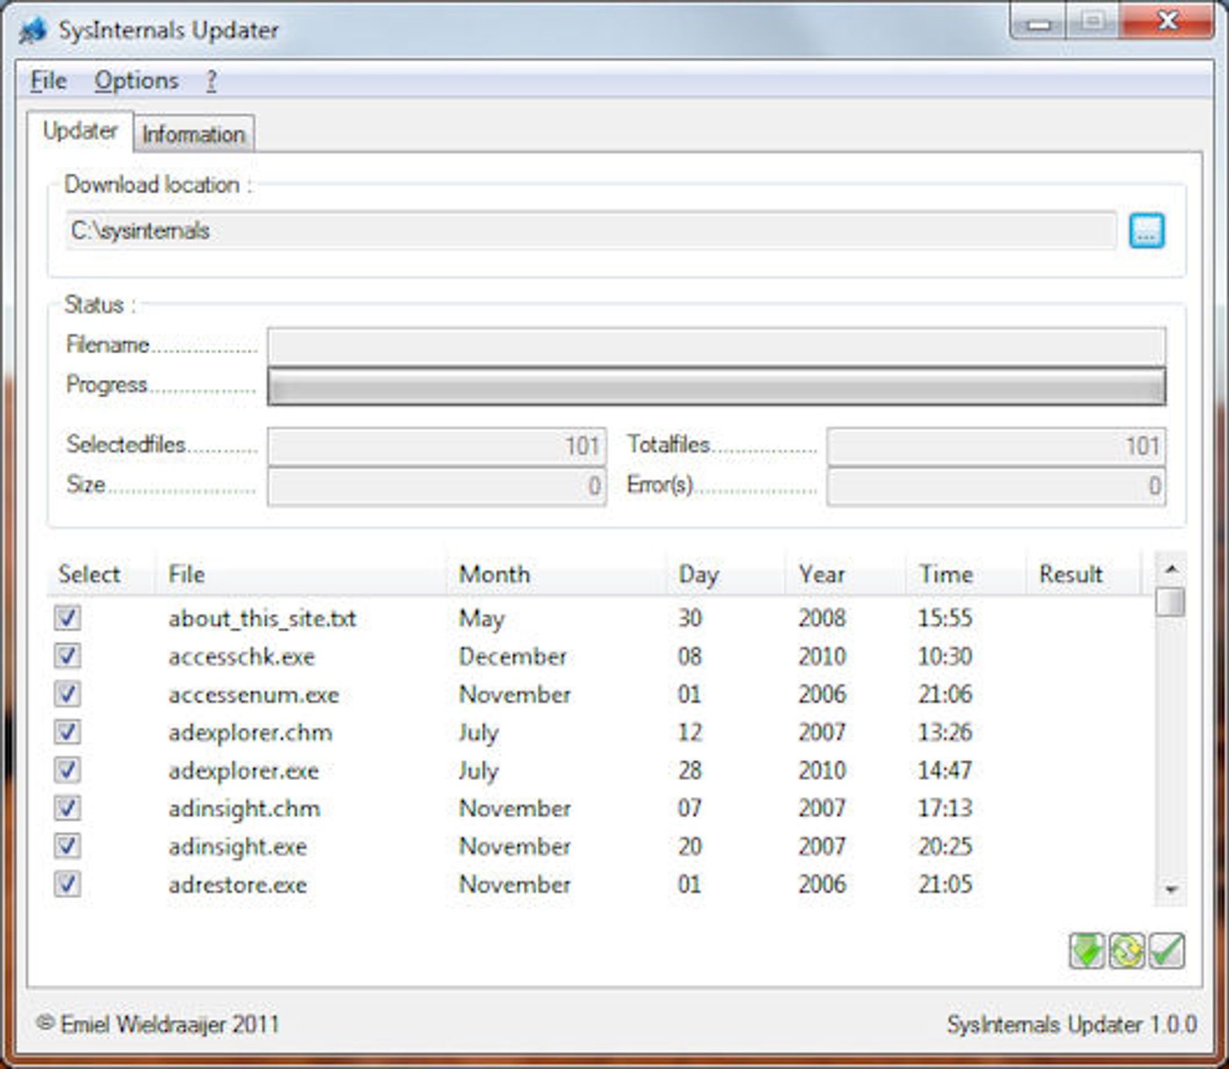
Task: Open the Options menu
Action: (136, 80)
